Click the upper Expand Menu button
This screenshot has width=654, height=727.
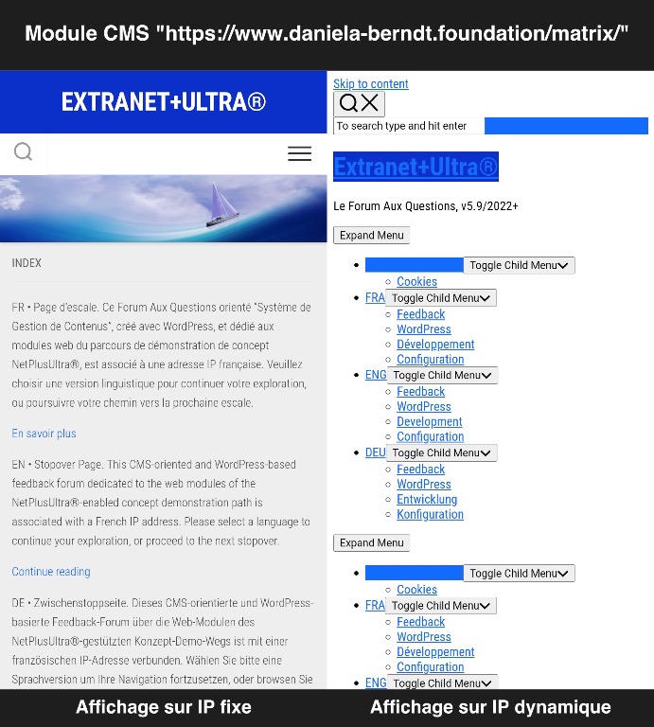(x=371, y=236)
